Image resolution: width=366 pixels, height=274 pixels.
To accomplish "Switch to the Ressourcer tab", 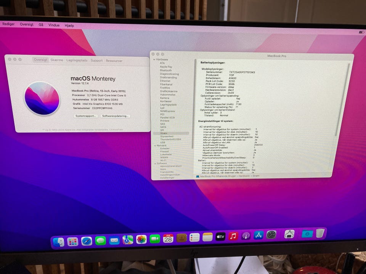I will (114, 61).
